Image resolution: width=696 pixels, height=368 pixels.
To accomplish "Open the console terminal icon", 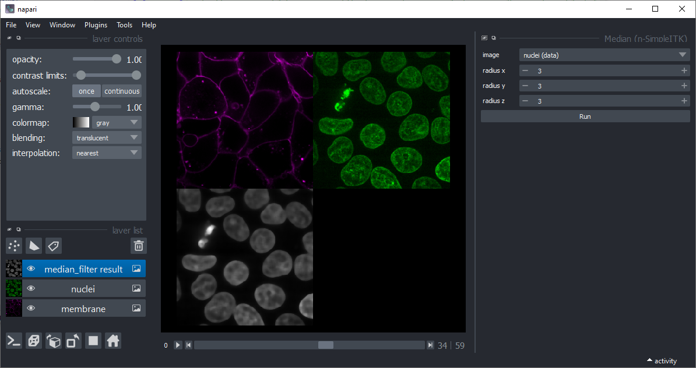I will pos(14,341).
